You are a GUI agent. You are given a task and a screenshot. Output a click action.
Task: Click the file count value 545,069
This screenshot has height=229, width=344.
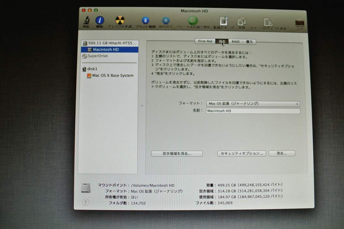click(225, 203)
